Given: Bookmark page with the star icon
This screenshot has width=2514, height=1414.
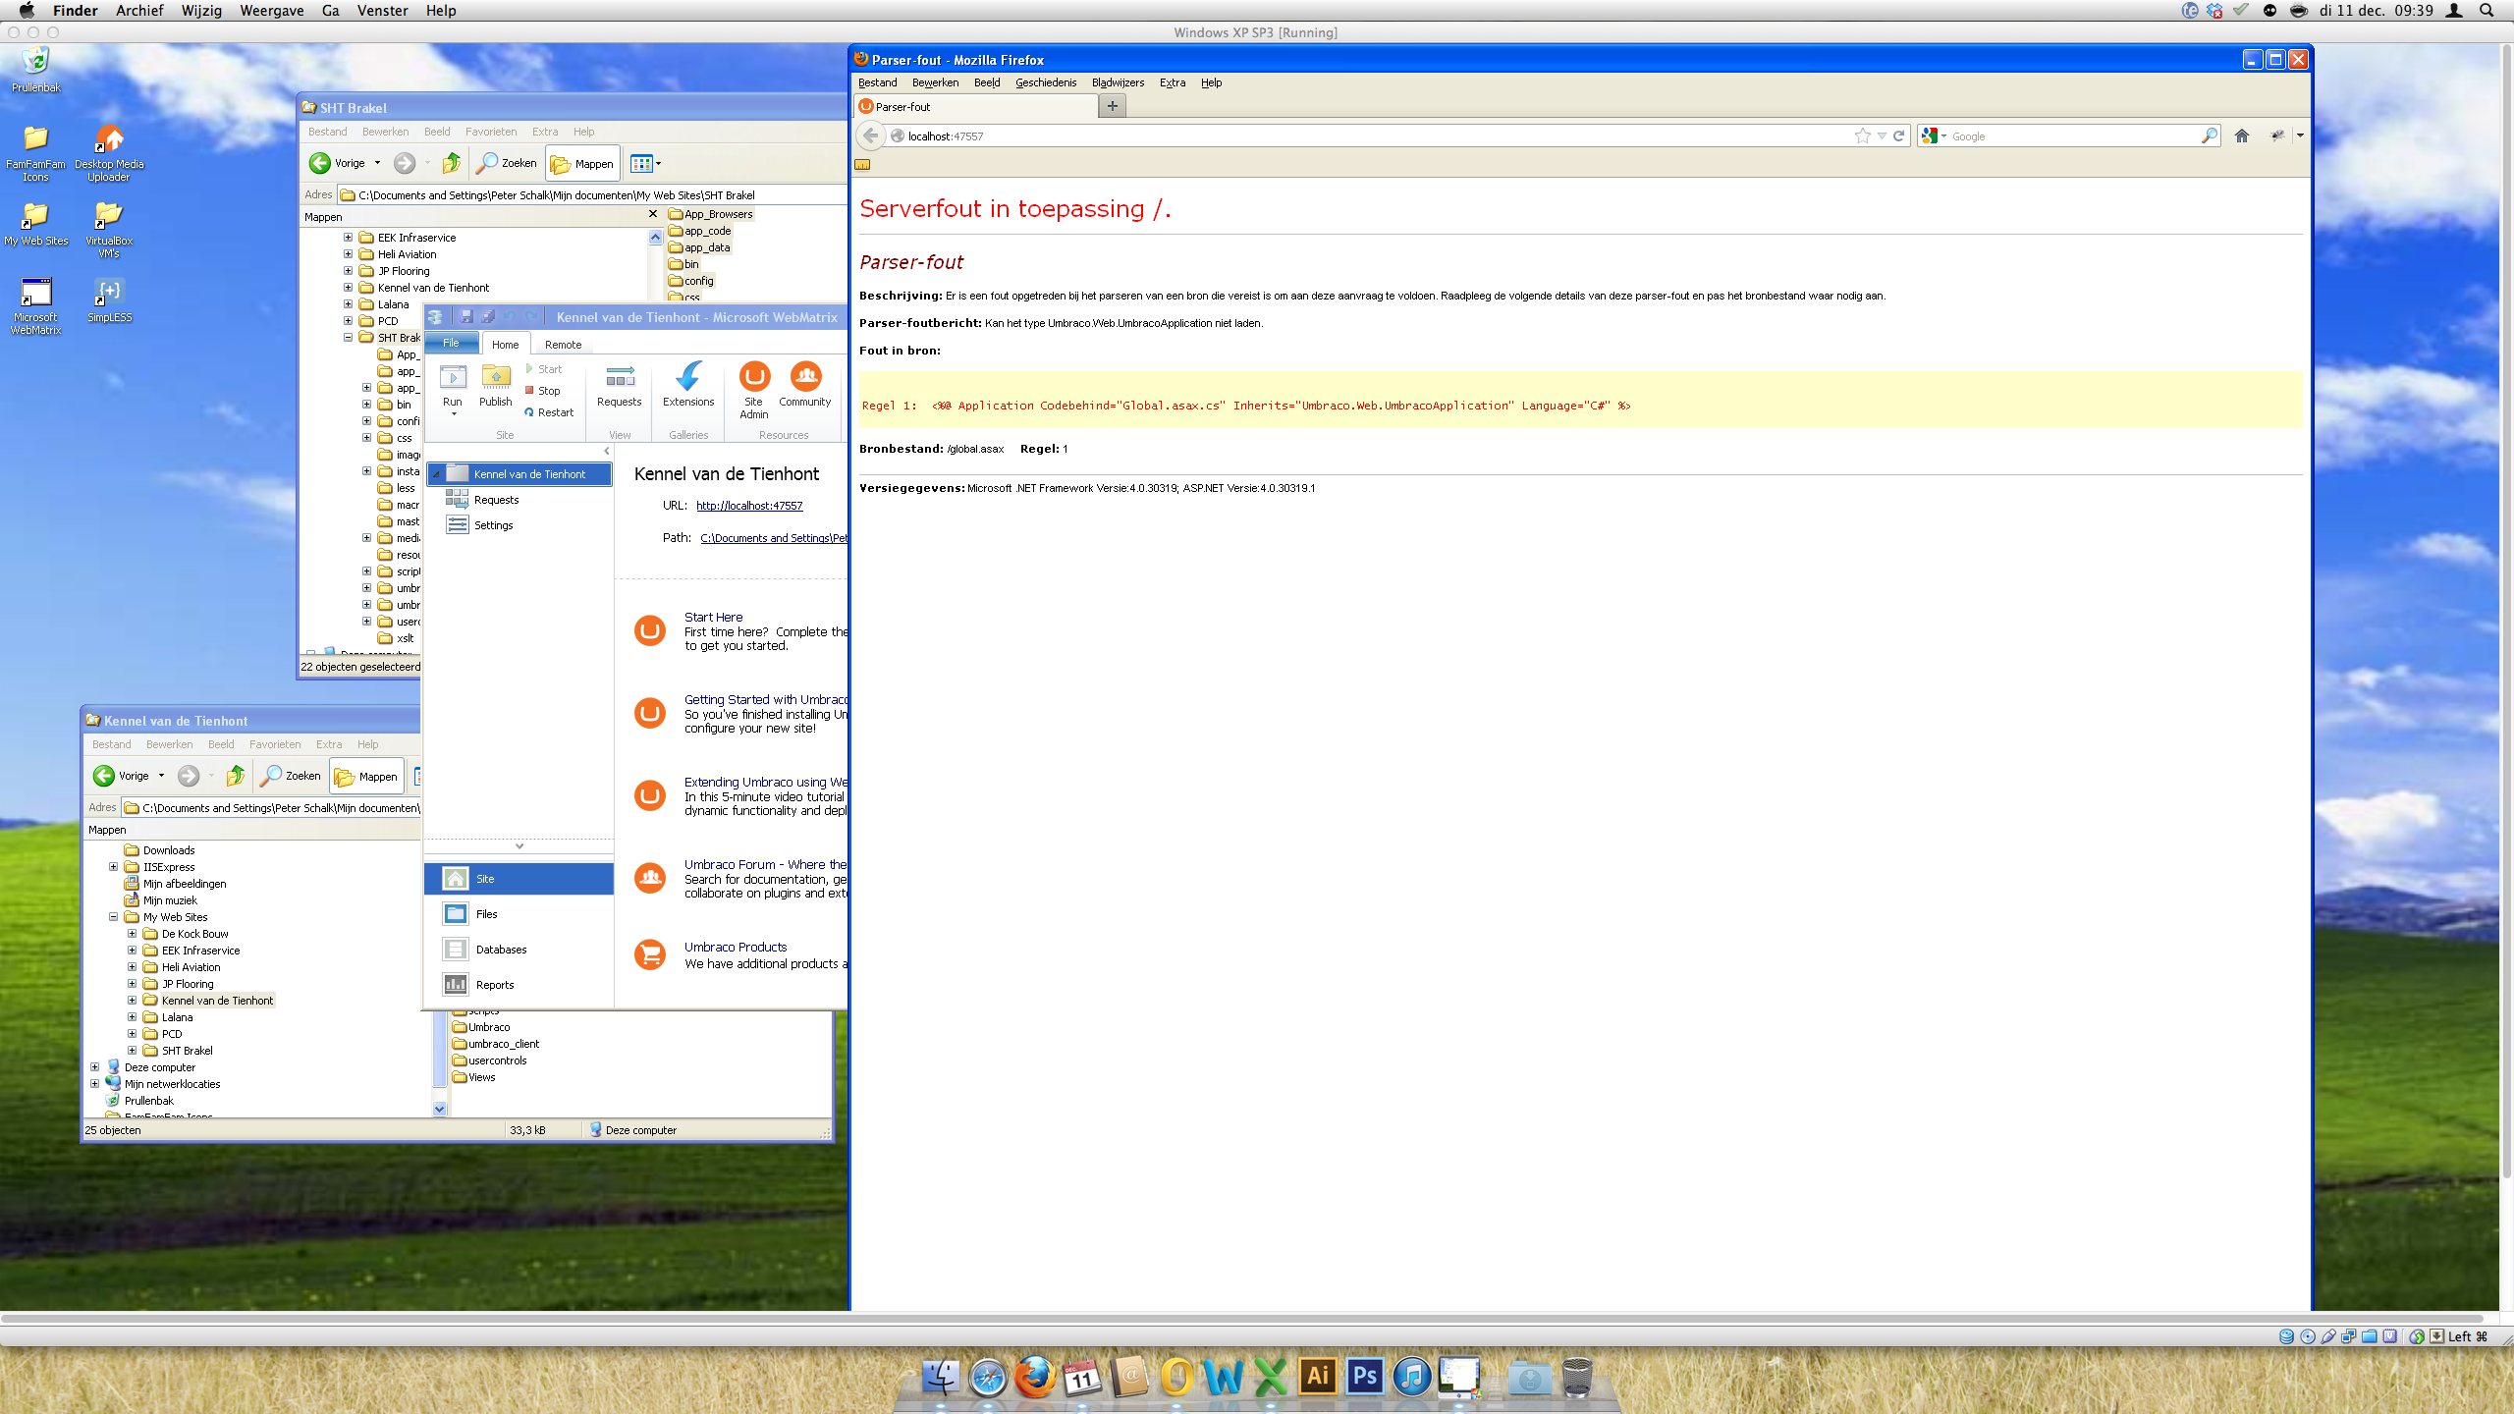Looking at the screenshot, I should click(1862, 136).
